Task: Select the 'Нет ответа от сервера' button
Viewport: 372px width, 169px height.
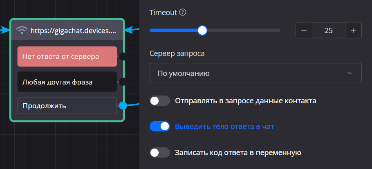Action: point(67,56)
